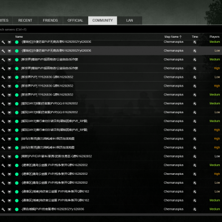Viewport: 222px width, 222px height.
Task: Click wrench icon of PVE_RP Medium row
Action: (x=3, y=122)
